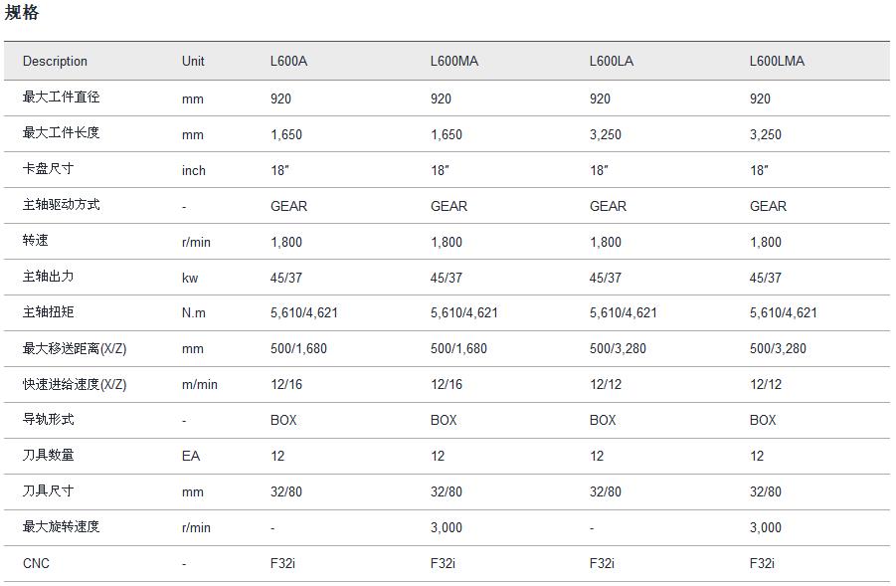Click the 快速进给速度(X/Z) row label

pyautogui.click(x=75, y=384)
